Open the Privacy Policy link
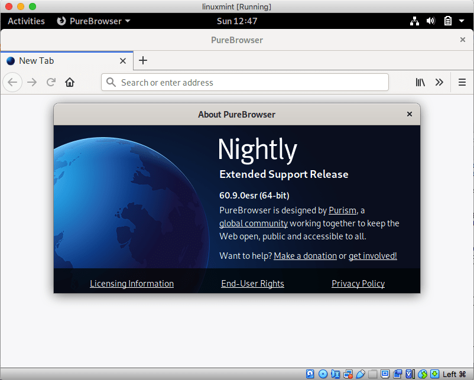 pos(358,284)
